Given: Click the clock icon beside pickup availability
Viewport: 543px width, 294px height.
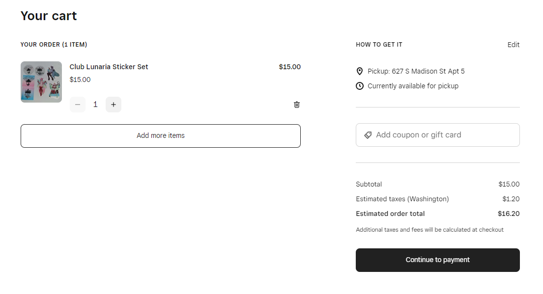Looking at the screenshot, I should pyautogui.click(x=360, y=86).
